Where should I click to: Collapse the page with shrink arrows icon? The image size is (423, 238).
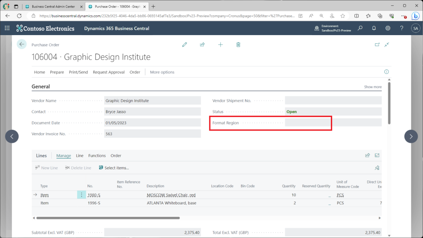coord(387,45)
